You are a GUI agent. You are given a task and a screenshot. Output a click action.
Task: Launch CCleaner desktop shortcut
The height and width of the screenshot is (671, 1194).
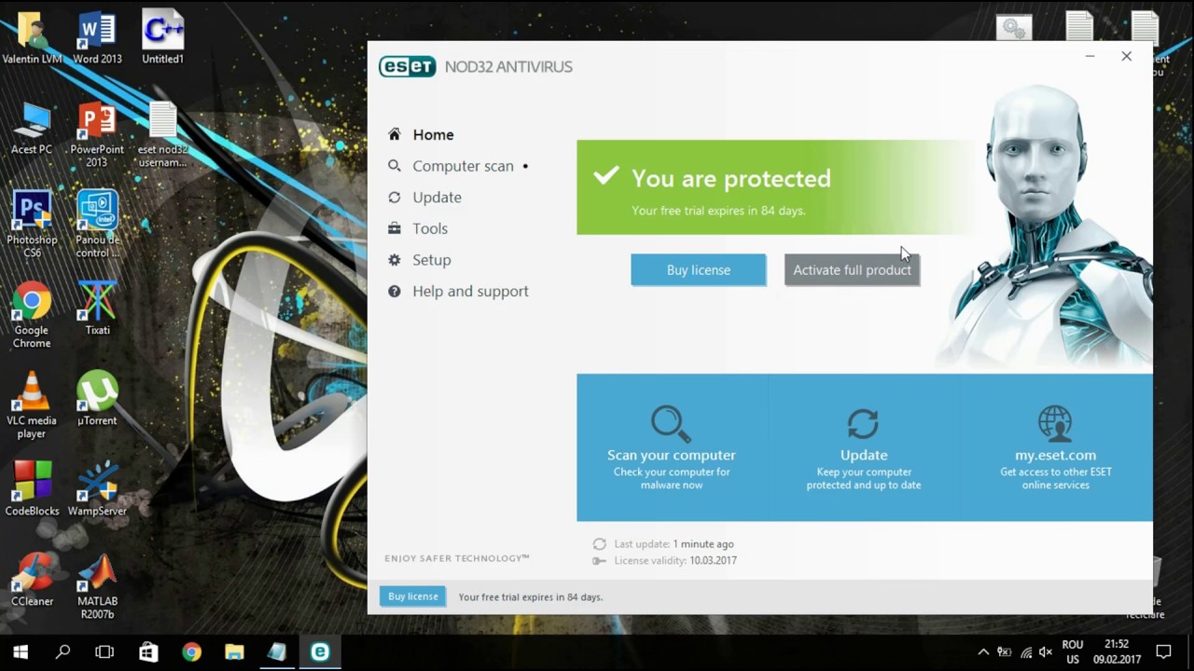[x=32, y=580]
